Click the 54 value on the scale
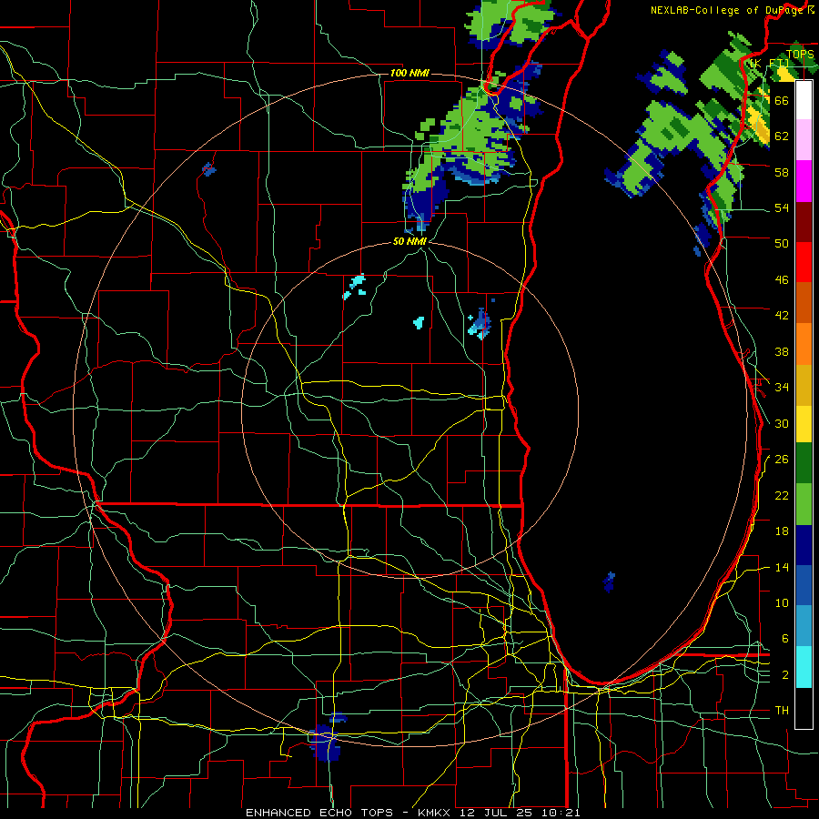The width and height of the screenshot is (819, 819). click(782, 208)
